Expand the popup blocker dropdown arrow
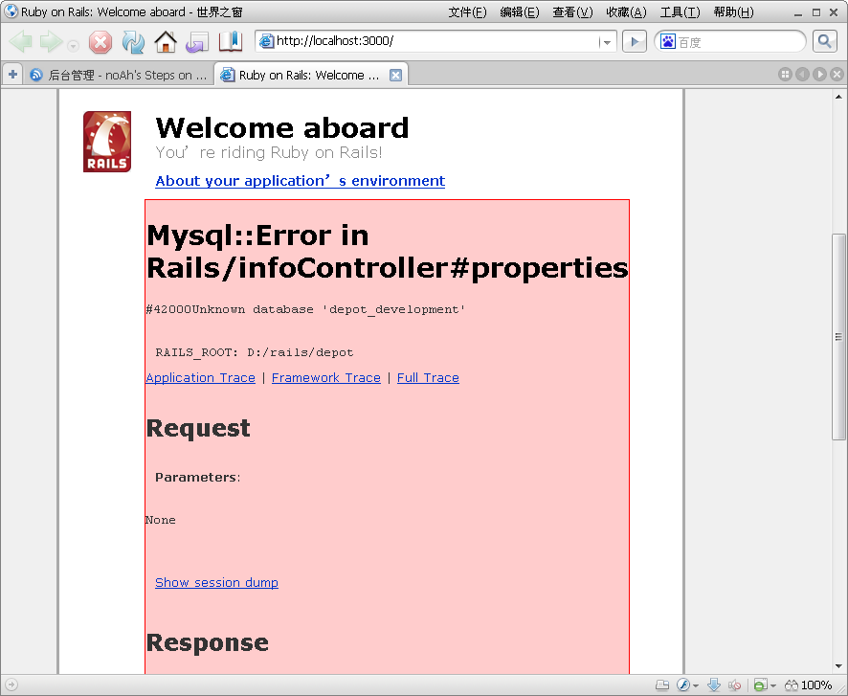This screenshot has width=848, height=696. (773, 685)
